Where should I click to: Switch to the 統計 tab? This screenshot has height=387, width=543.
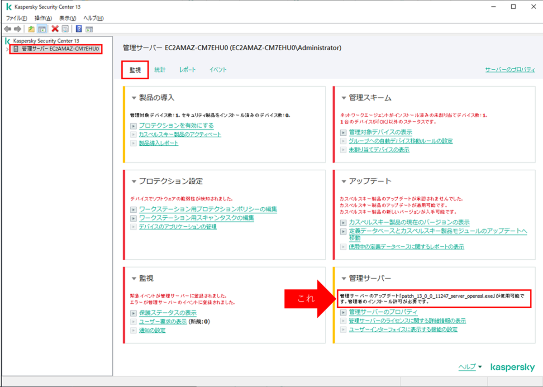point(160,70)
